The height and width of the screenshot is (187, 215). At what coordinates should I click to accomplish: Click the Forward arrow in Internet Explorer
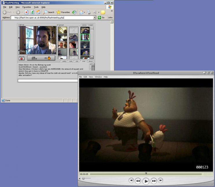[18, 12]
